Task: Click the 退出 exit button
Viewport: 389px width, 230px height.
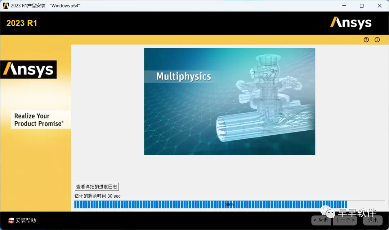Action: (373, 220)
